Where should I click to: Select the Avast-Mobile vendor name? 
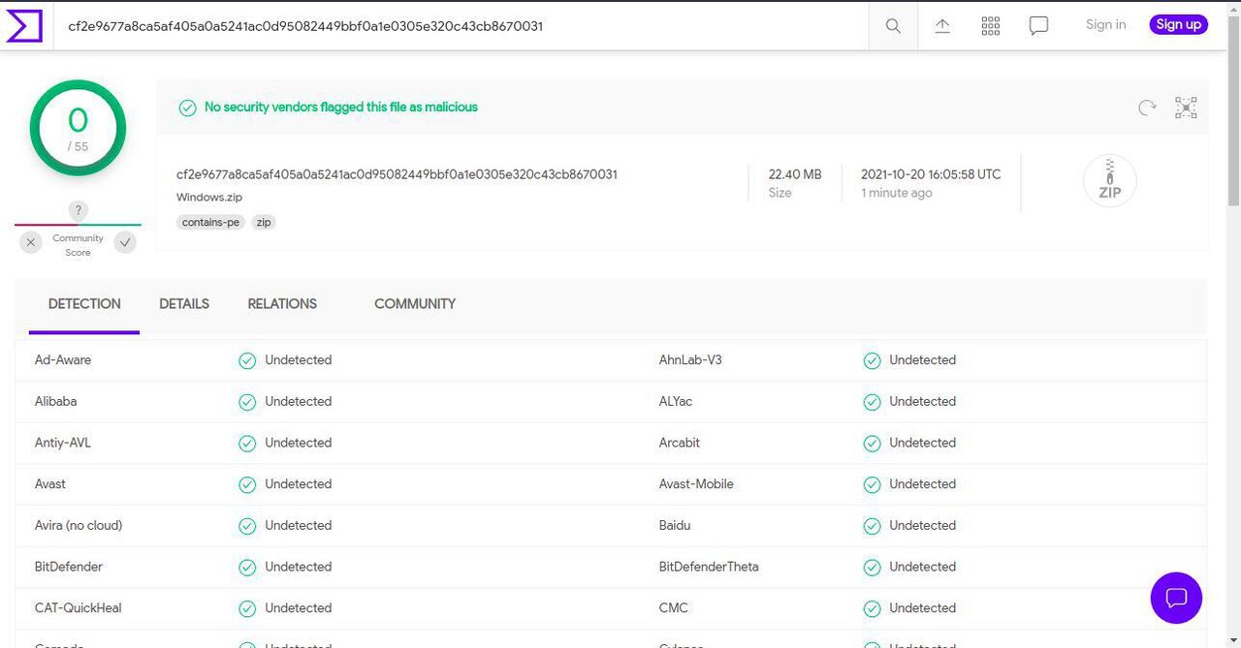[696, 484]
